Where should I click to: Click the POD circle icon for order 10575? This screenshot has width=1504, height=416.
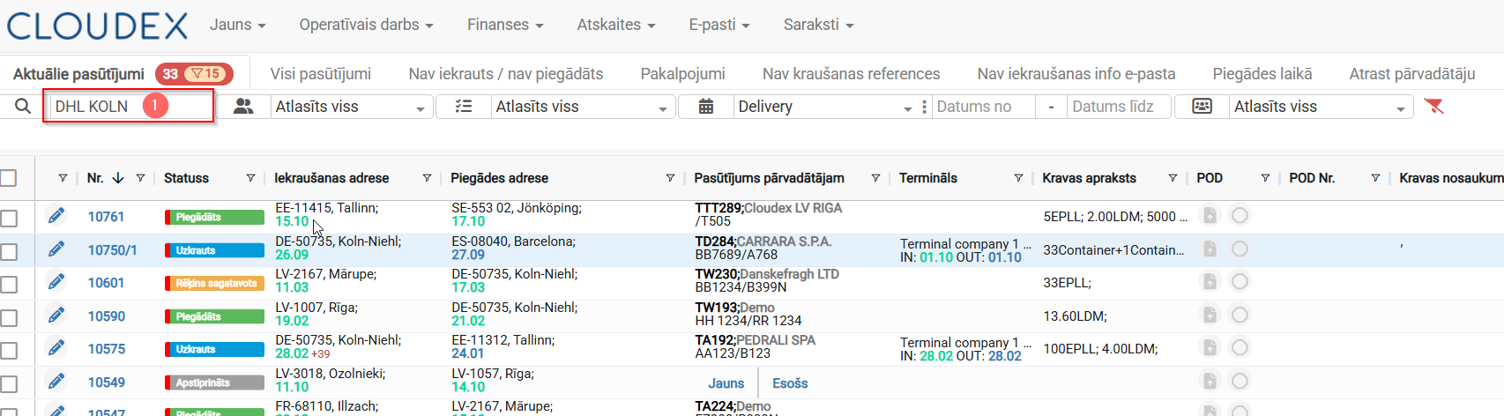(1240, 347)
